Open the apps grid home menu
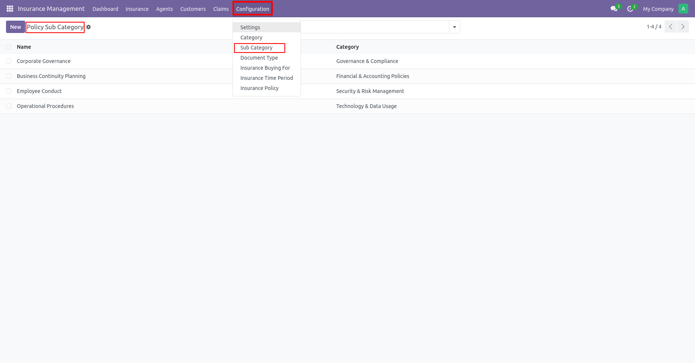Viewport: 695px width, 363px height. 10,9
